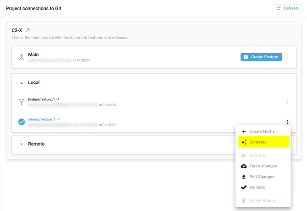Click the Activate toggle icon in menu
The width and height of the screenshot is (307, 211).
244,155
